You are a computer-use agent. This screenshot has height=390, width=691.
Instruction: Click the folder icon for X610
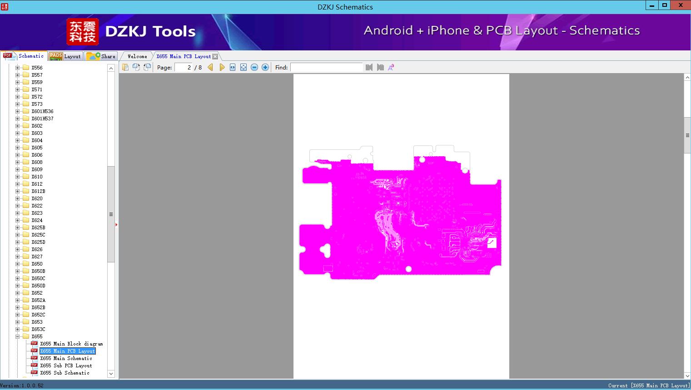point(26,177)
